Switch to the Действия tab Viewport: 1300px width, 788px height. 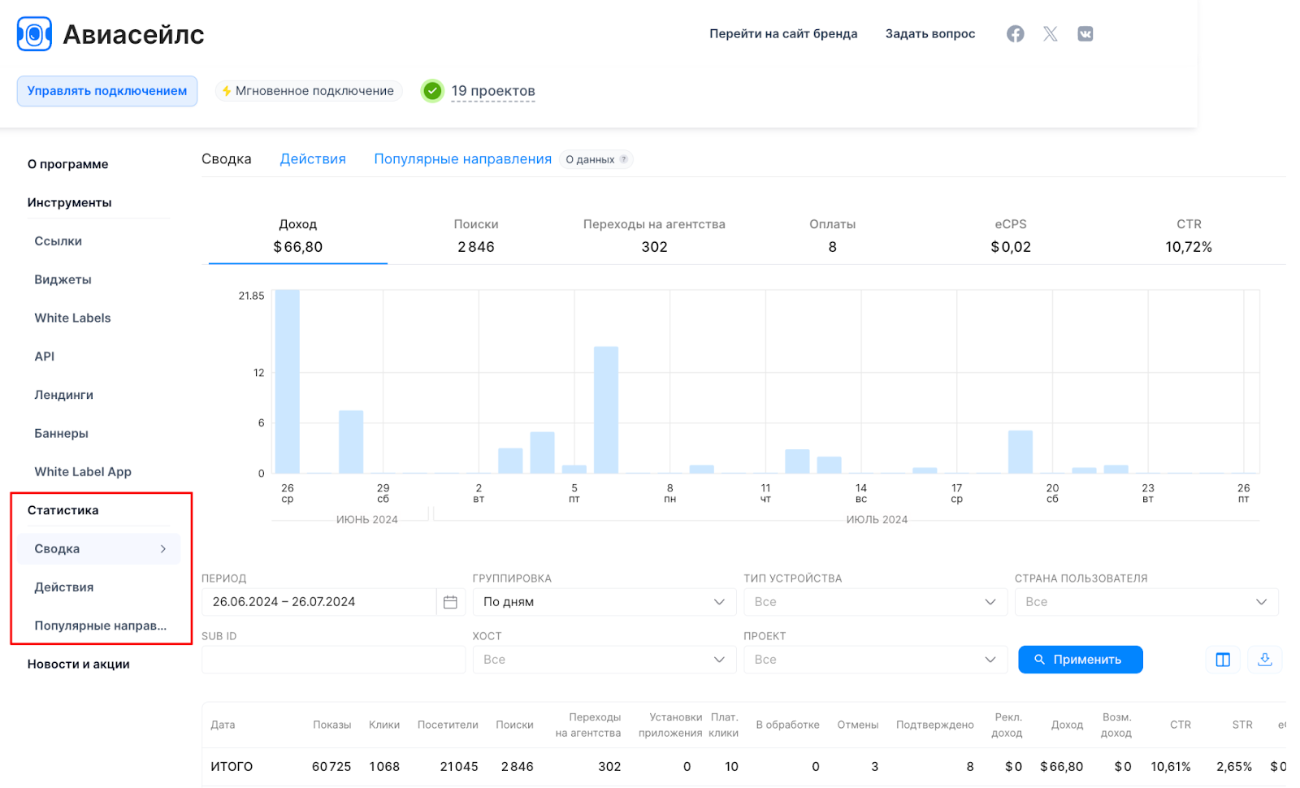[313, 159]
